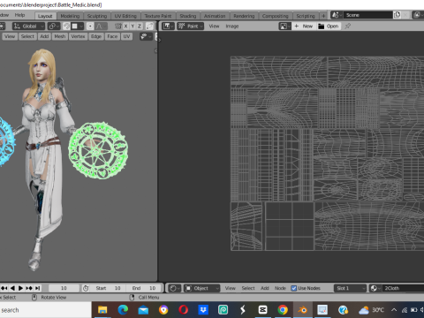This screenshot has height=318, width=424.
Task: Uncheck the Use Nodes checkbox
Action: click(x=293, y=288)
